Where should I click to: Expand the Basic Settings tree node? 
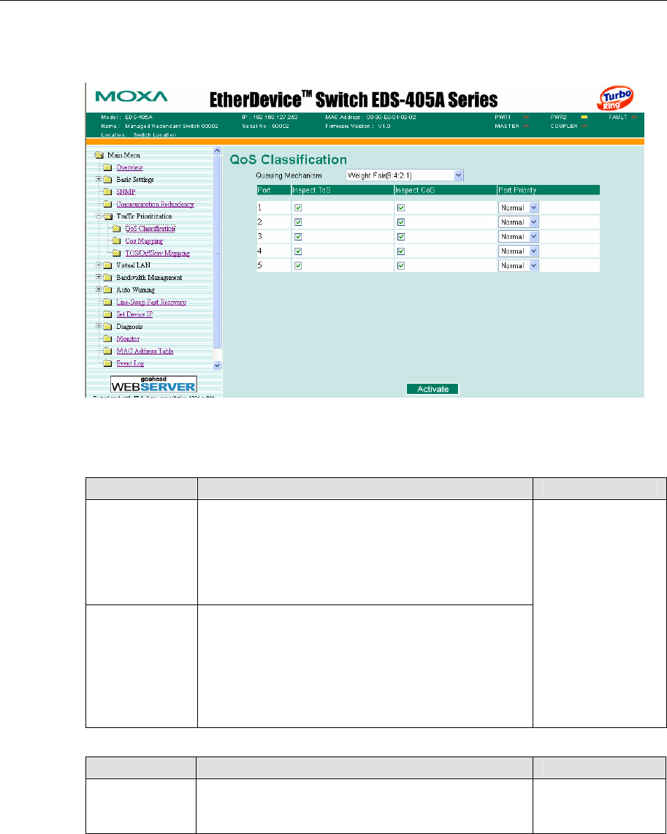[x=99, y=179]
